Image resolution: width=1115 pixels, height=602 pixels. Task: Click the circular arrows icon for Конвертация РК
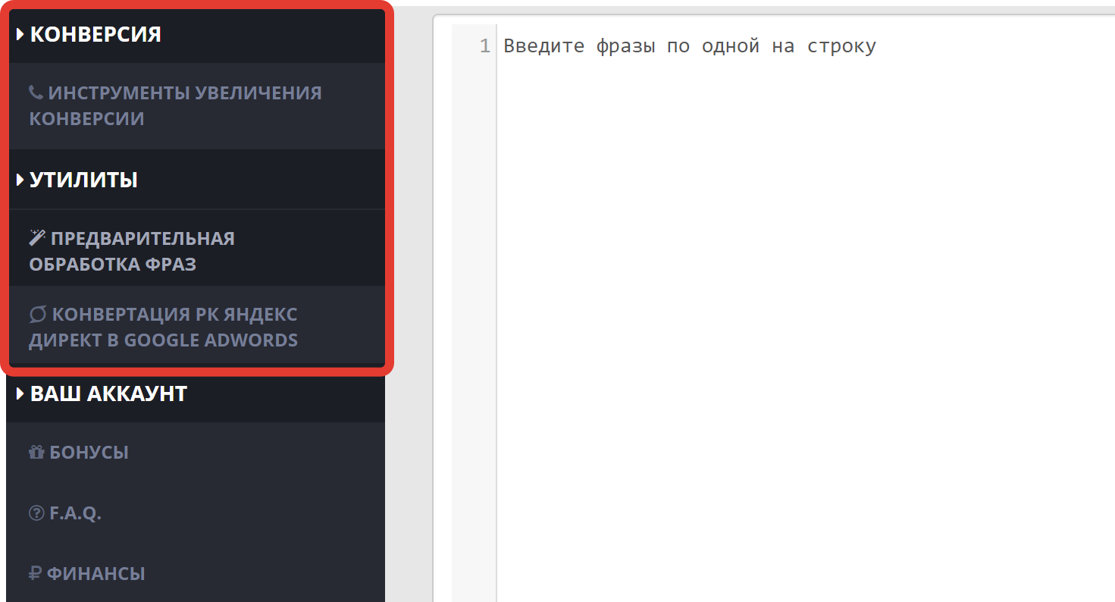click(x=38, y=314)
